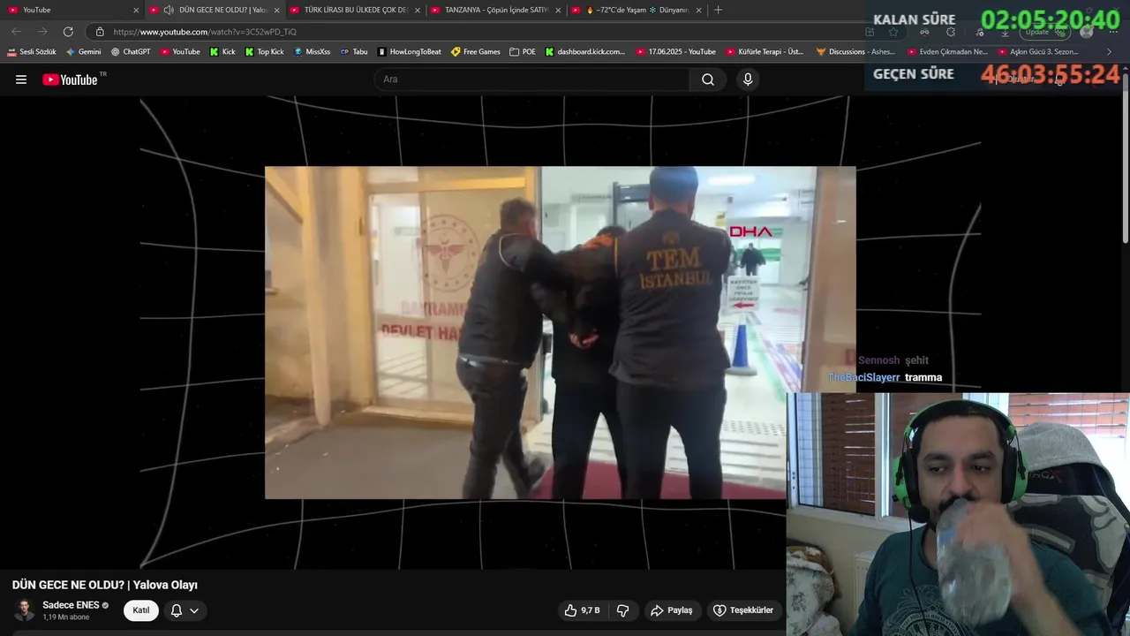This screenshot has height=636, width=1130.
Task: Open Sadece ENES channel name
Action: click(x=71, y=605)
